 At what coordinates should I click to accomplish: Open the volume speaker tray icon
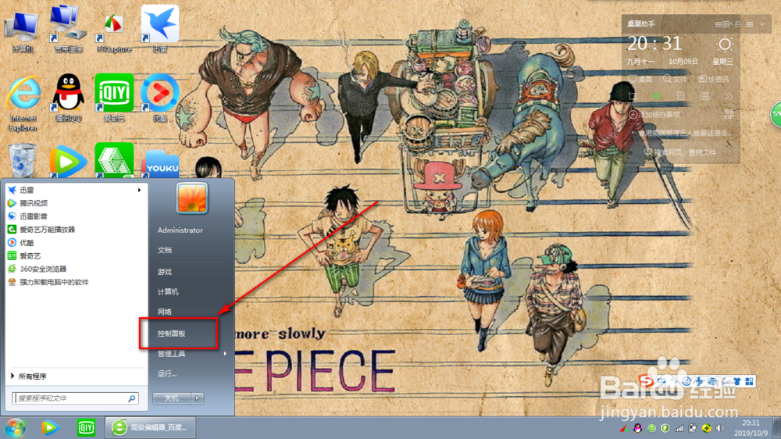pos(720,429)
